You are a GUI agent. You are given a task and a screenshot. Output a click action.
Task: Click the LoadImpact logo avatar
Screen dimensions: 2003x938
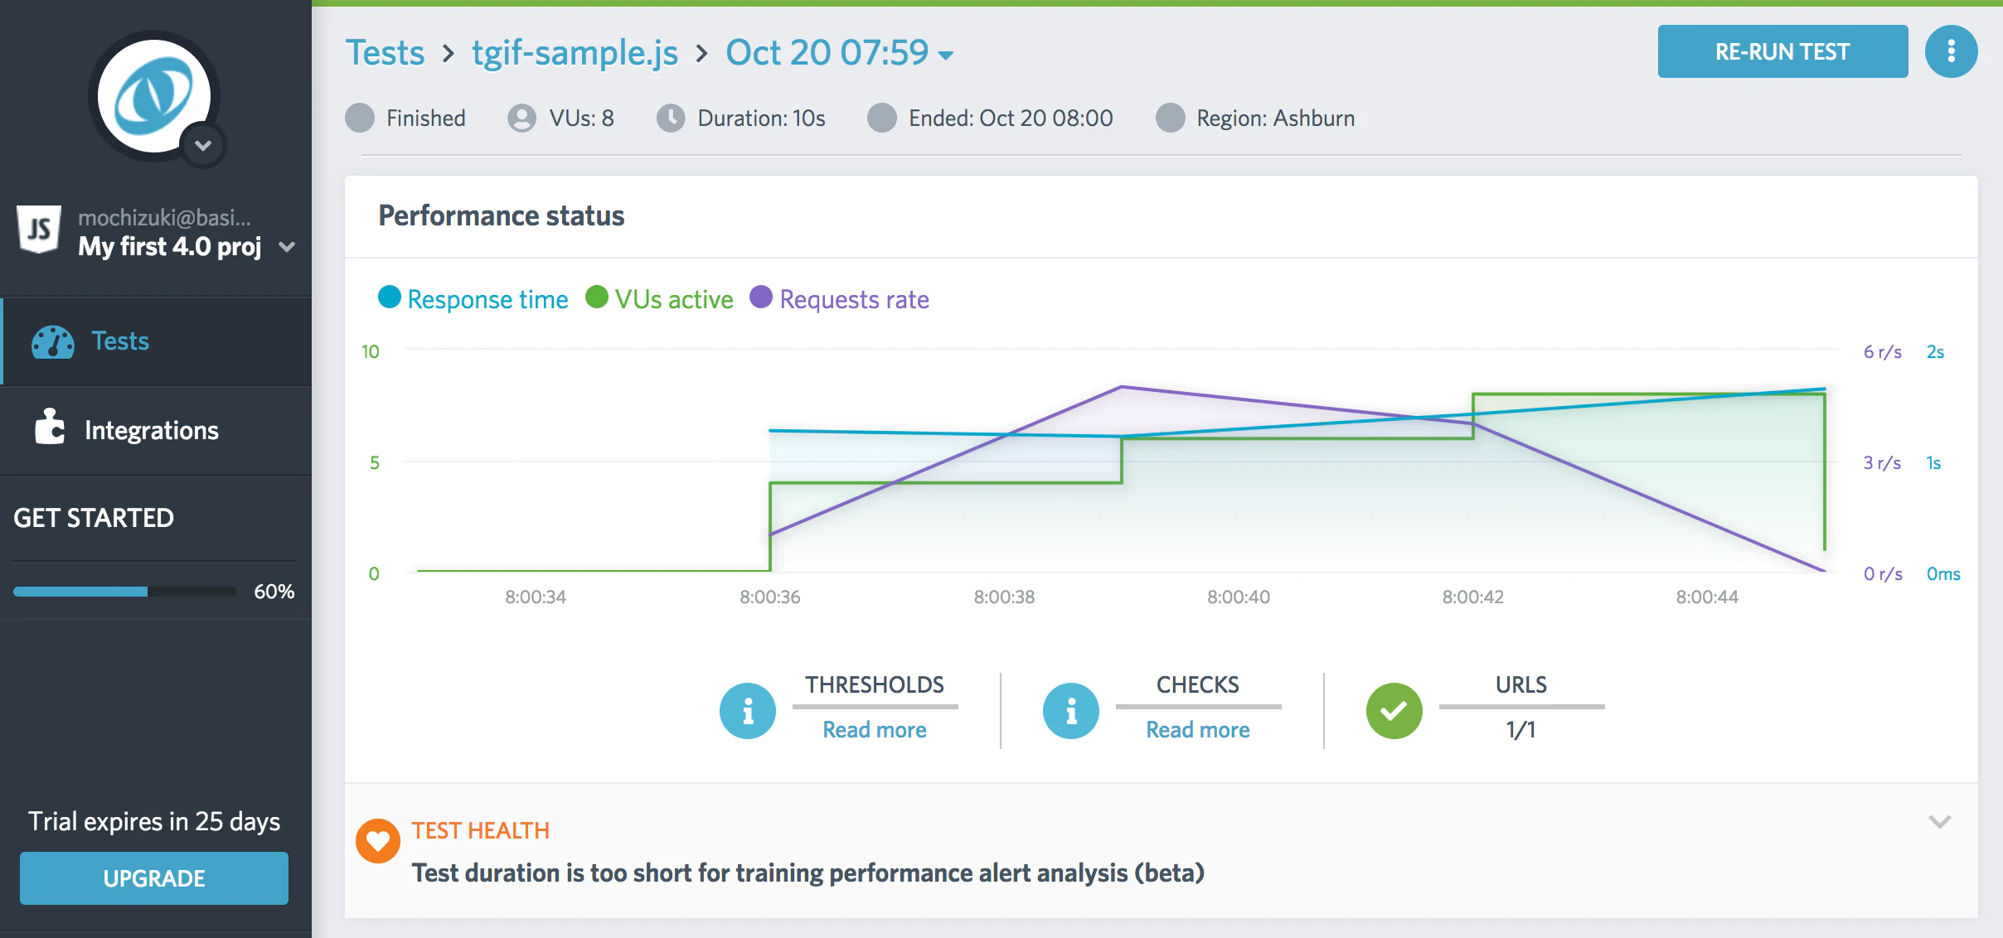click(x=154, y=96)
